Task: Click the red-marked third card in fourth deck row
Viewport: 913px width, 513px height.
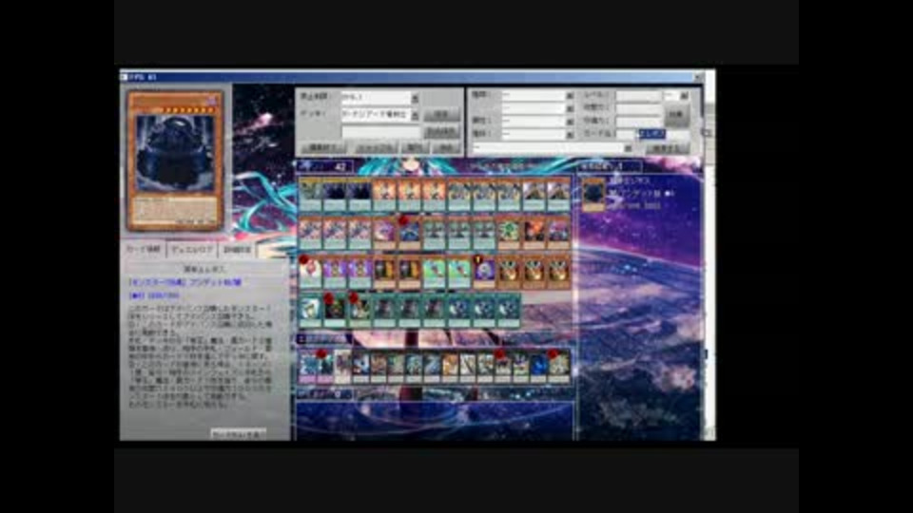Action: click(359, 312)
